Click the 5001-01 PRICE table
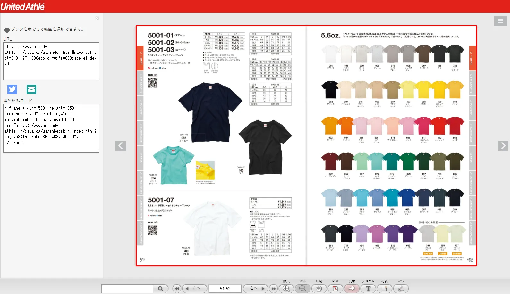The width and height of the screenshot is (510, 294). tap(224, 41)
